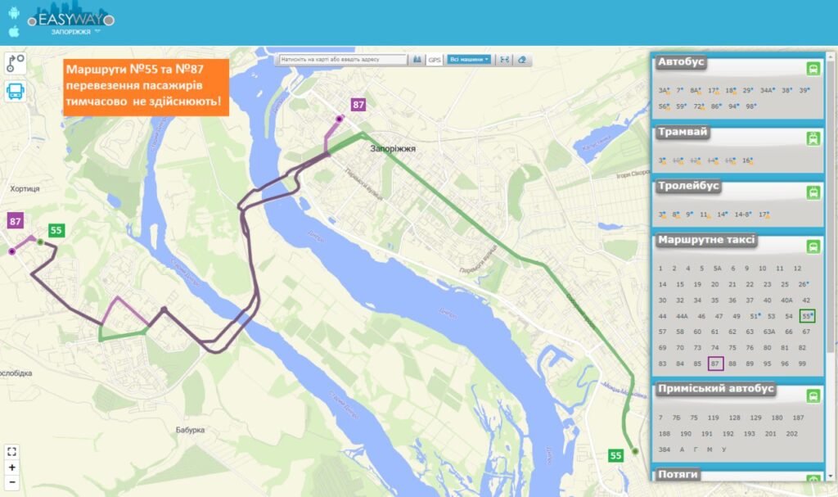Toggle route 87 in Маршрутне таксі

(x=715, y=364)
